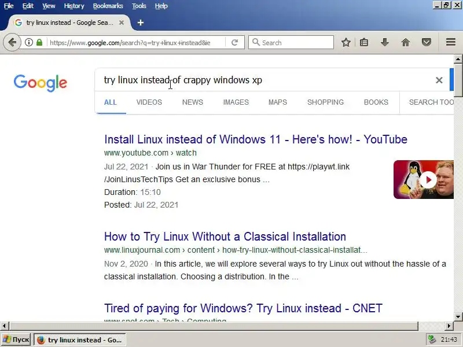Select the ALL results tab
Viewport: 463px width, 347px height.
tap(111, 102)
